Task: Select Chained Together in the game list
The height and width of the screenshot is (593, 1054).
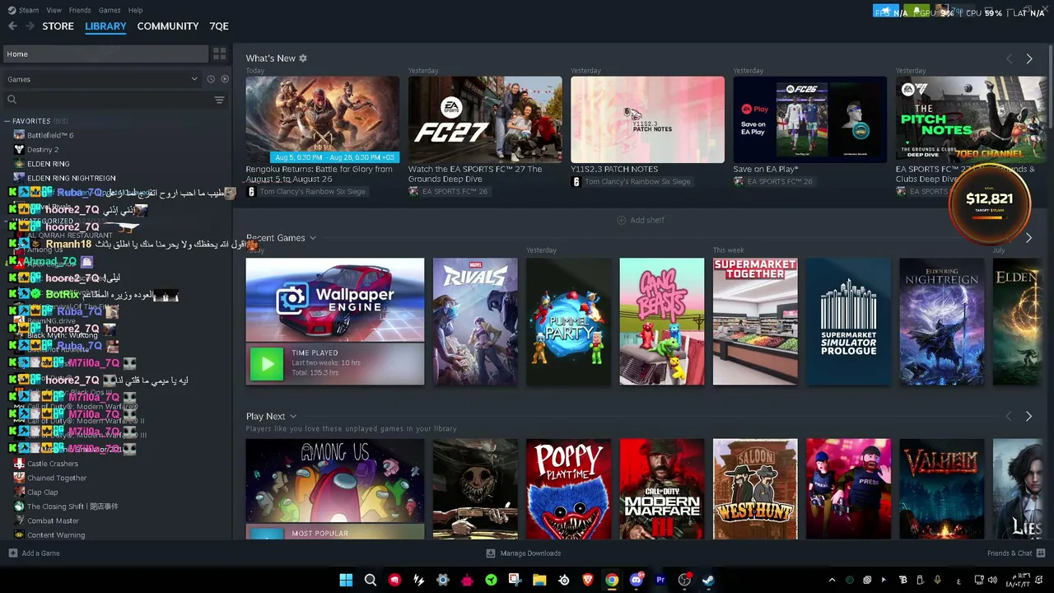Action: coord(57,478)
